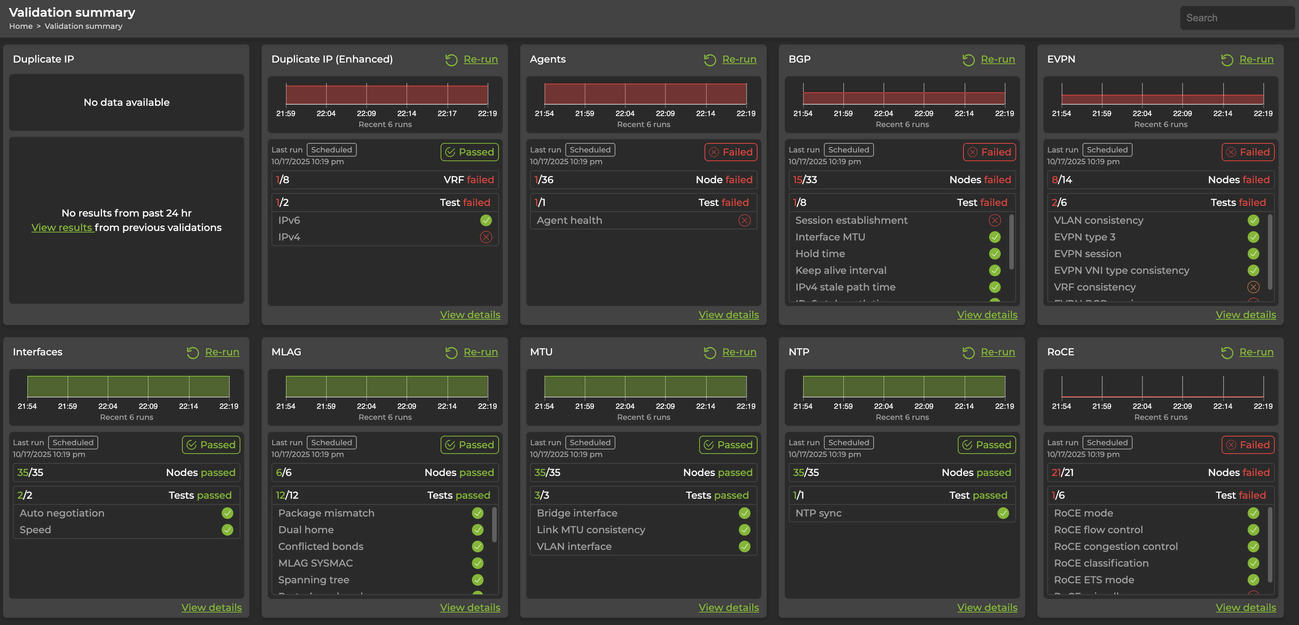Viewport: 1299px width, 625px height.
Task: Click the NTP sync green check icon
Action: [1003, 513]
